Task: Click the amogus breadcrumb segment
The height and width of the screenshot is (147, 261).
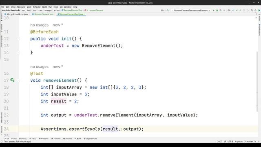Action: point(48,10)
